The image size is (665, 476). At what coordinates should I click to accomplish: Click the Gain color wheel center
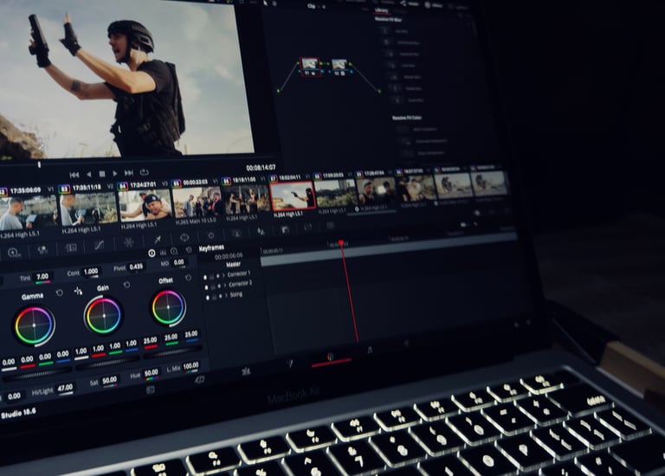104,315
